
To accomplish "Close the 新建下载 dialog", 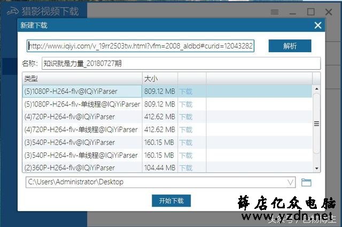I will click(x=318, y=25).
